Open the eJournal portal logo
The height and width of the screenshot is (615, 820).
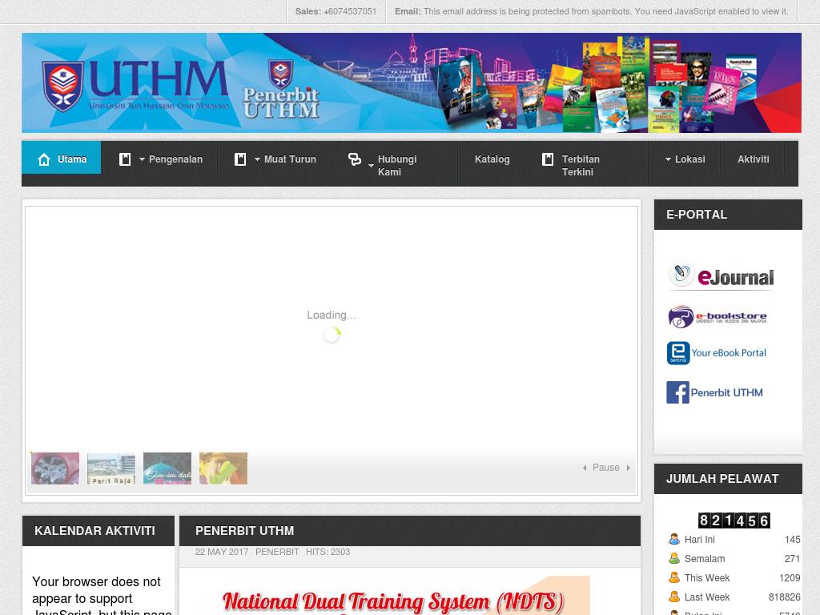click(722, 276)
